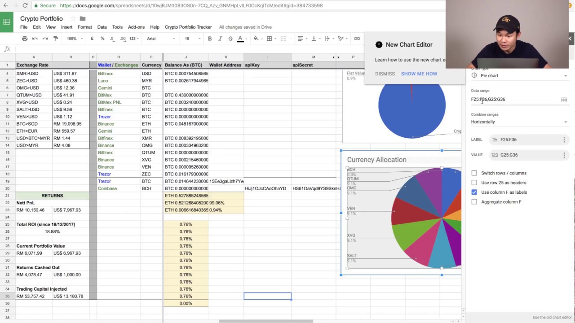Open the data range grid selector
This screenshot has width=575, height=323.
coord(564,100)
